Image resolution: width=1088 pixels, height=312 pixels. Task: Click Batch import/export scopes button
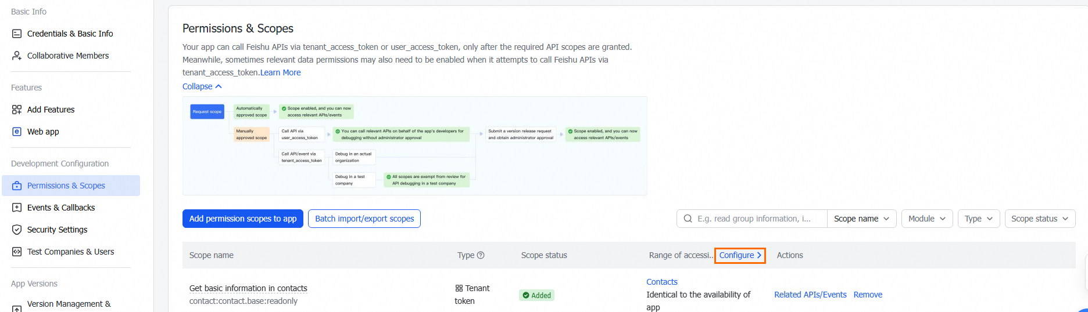(x=364, y=219)
